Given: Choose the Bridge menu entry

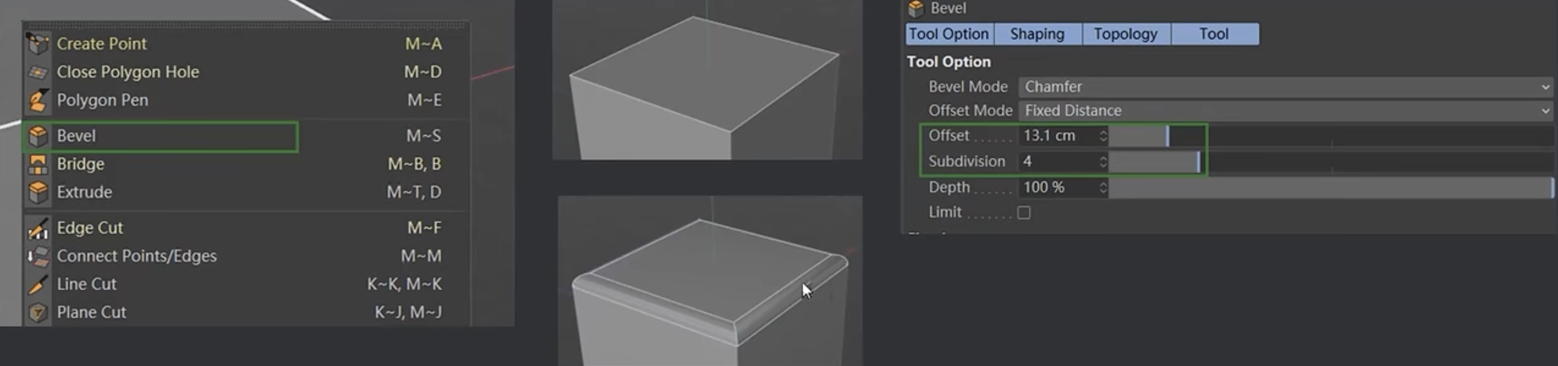Looking at the screenshot, I should (246, 164).
